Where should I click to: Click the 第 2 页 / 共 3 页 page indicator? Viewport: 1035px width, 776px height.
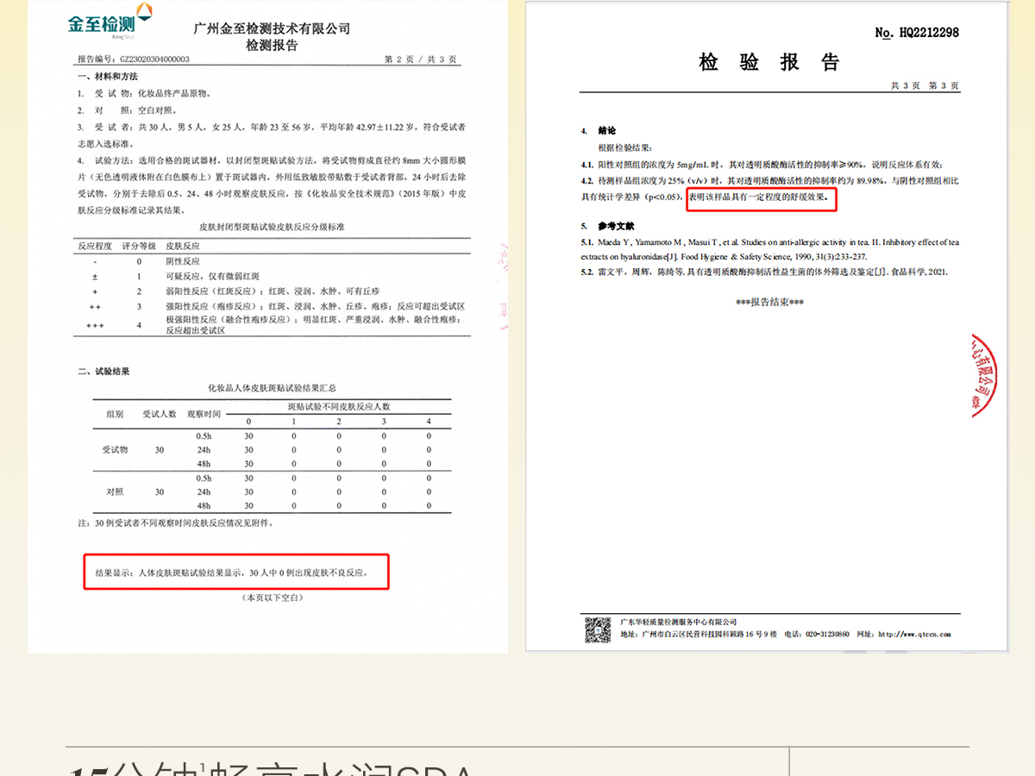tap(419, 59)
